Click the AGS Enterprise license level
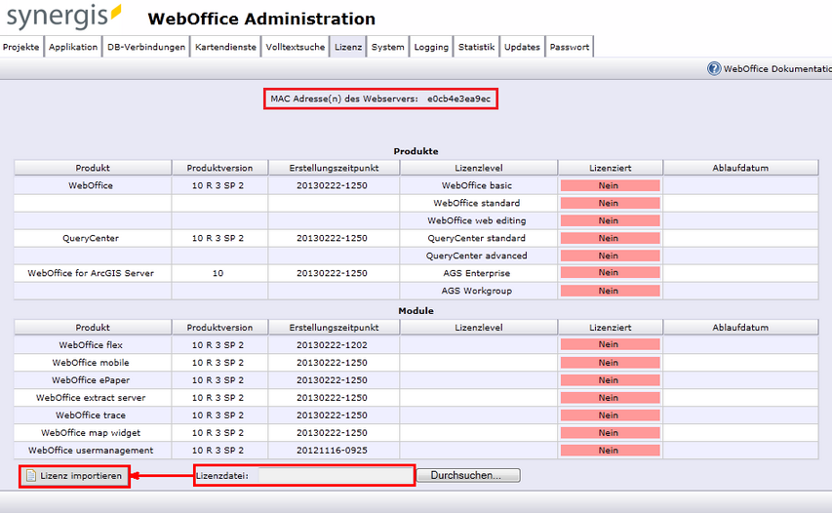832x513 pixels. 477,273
